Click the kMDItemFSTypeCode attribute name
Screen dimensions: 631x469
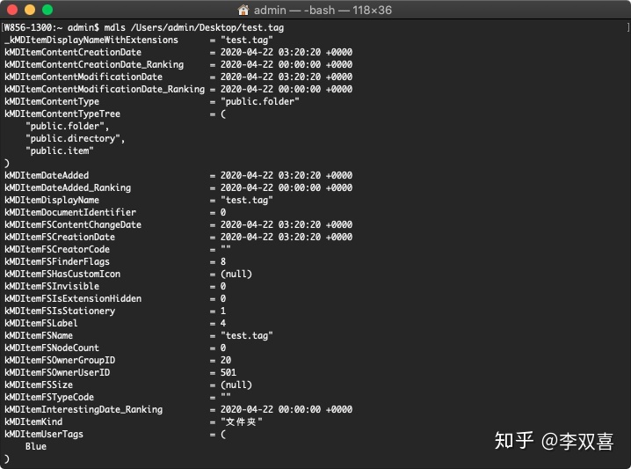[x=49, y=397]
